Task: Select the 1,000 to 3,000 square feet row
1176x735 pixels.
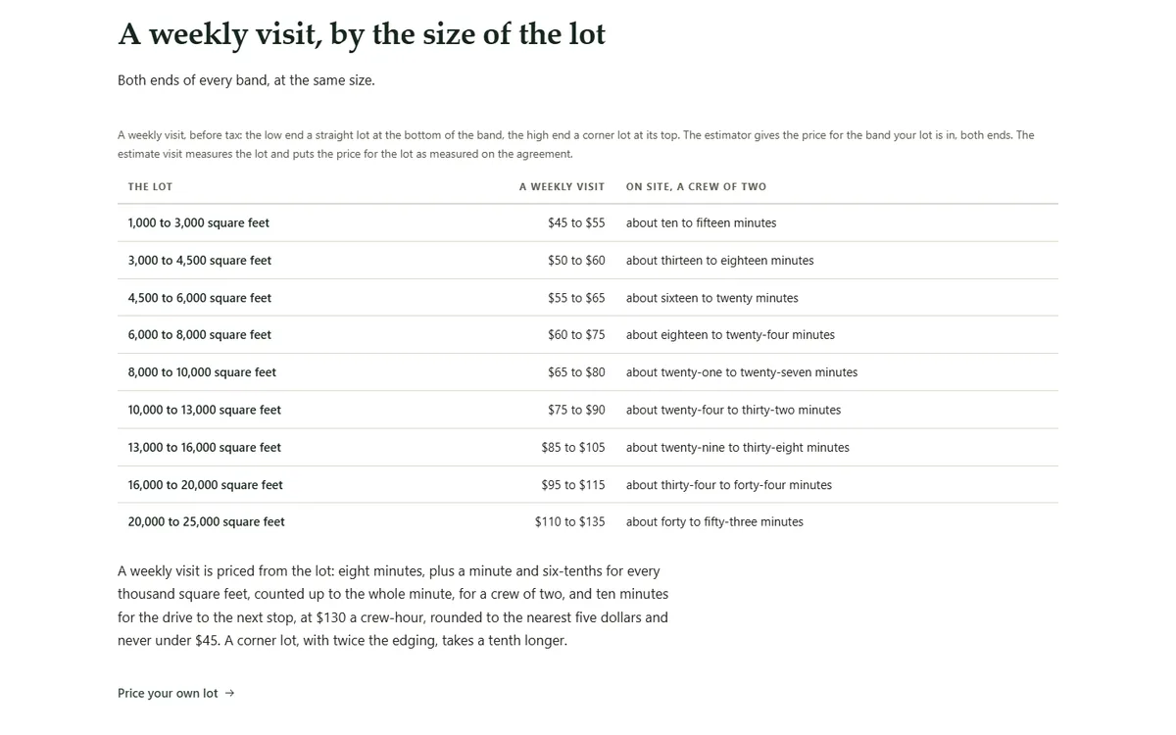Action: 588,223
